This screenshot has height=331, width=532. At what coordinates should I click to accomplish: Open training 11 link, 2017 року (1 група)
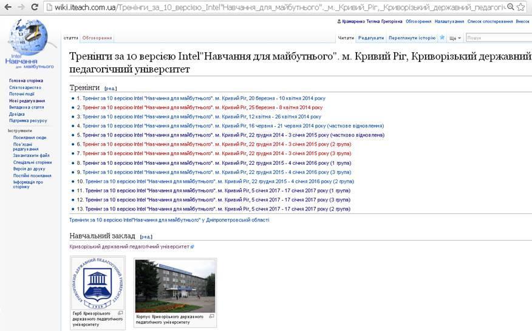tap(218, 190)
